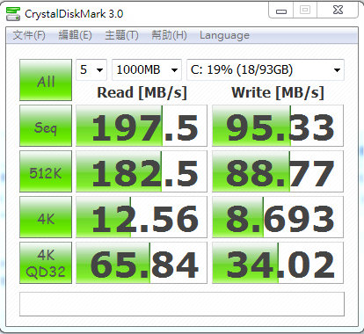364x334 pixels.
Task: Select the 512K read result 182.5
Action: [x=142, y=171]
